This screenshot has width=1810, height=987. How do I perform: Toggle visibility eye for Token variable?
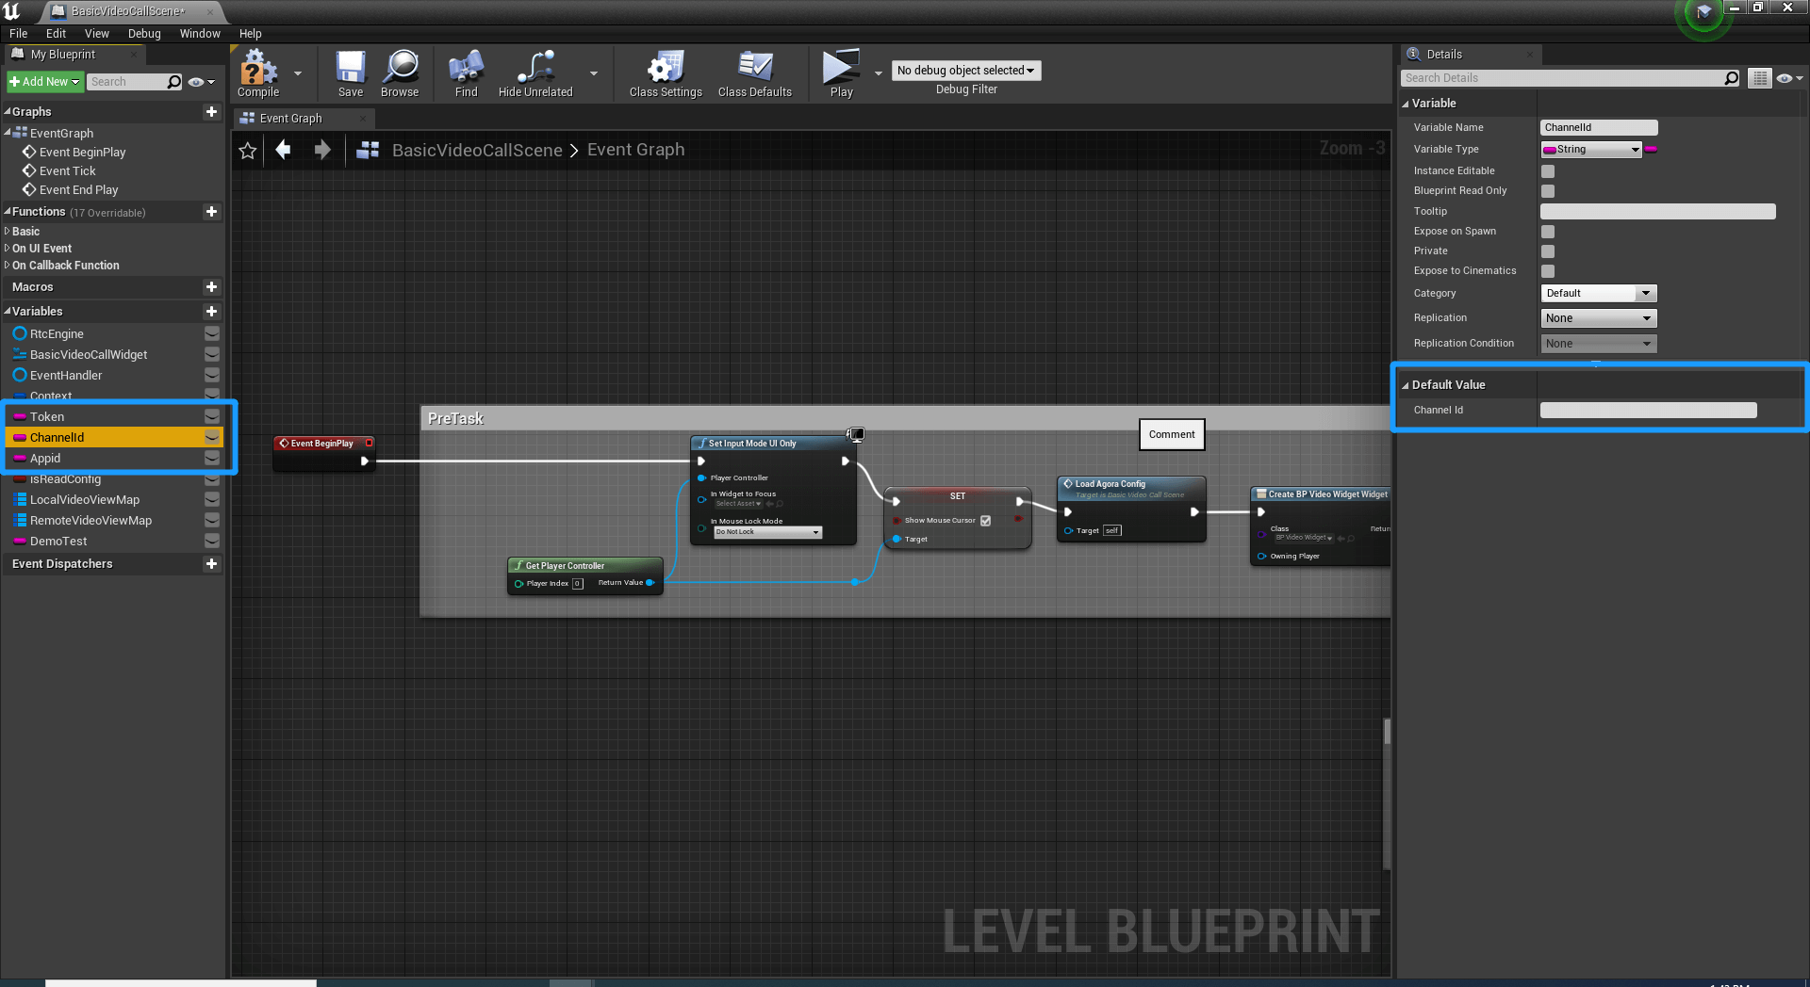point(212,416)
